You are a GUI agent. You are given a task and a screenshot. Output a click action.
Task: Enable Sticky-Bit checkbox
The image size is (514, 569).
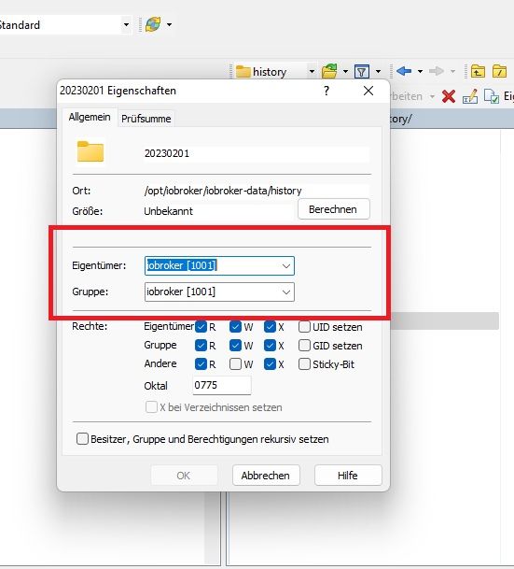(304, 364)
